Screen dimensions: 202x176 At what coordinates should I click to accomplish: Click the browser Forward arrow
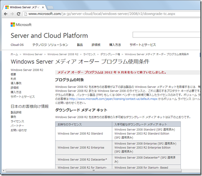click(x=12, y=14)
